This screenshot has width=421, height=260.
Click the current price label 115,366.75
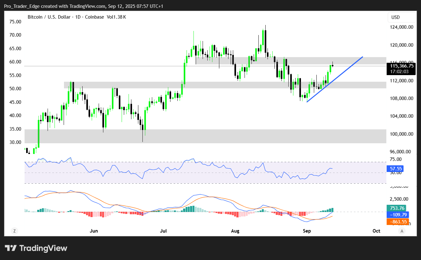401,66
